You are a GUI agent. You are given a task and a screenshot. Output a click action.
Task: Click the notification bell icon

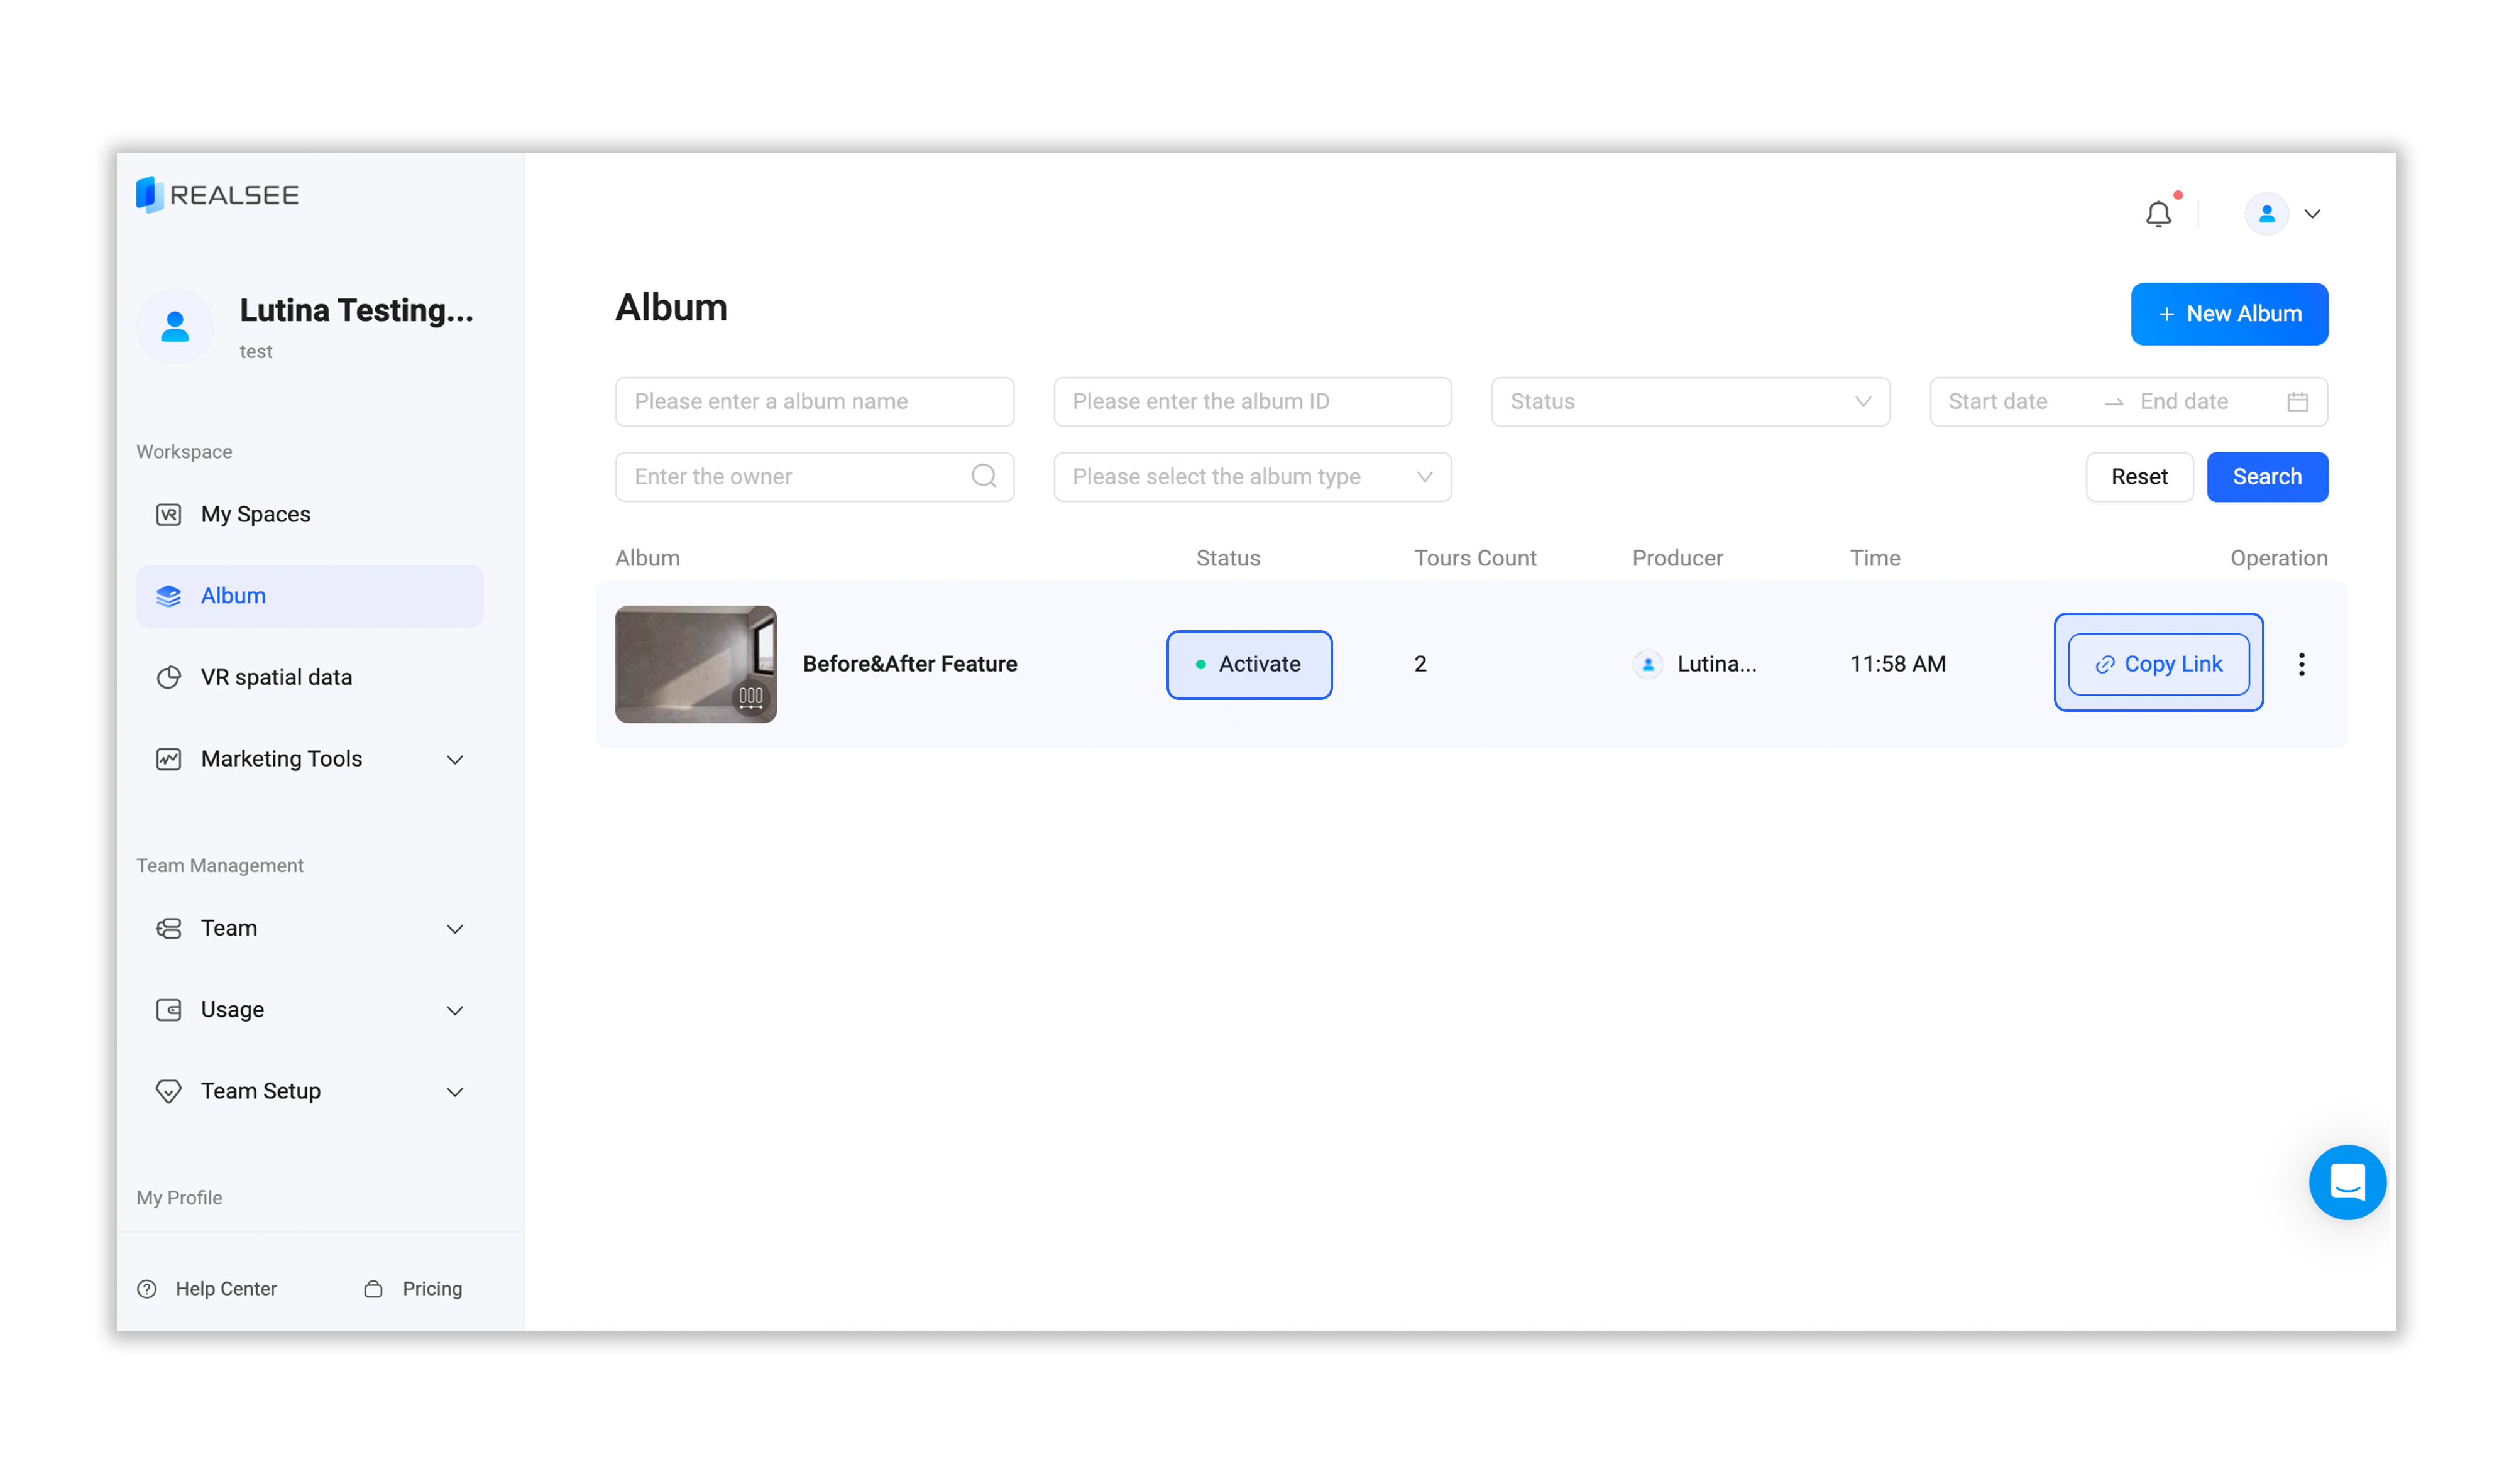click(x=2158, y=214)
